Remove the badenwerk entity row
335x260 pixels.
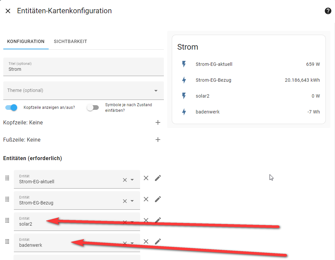tap(146, 241)
